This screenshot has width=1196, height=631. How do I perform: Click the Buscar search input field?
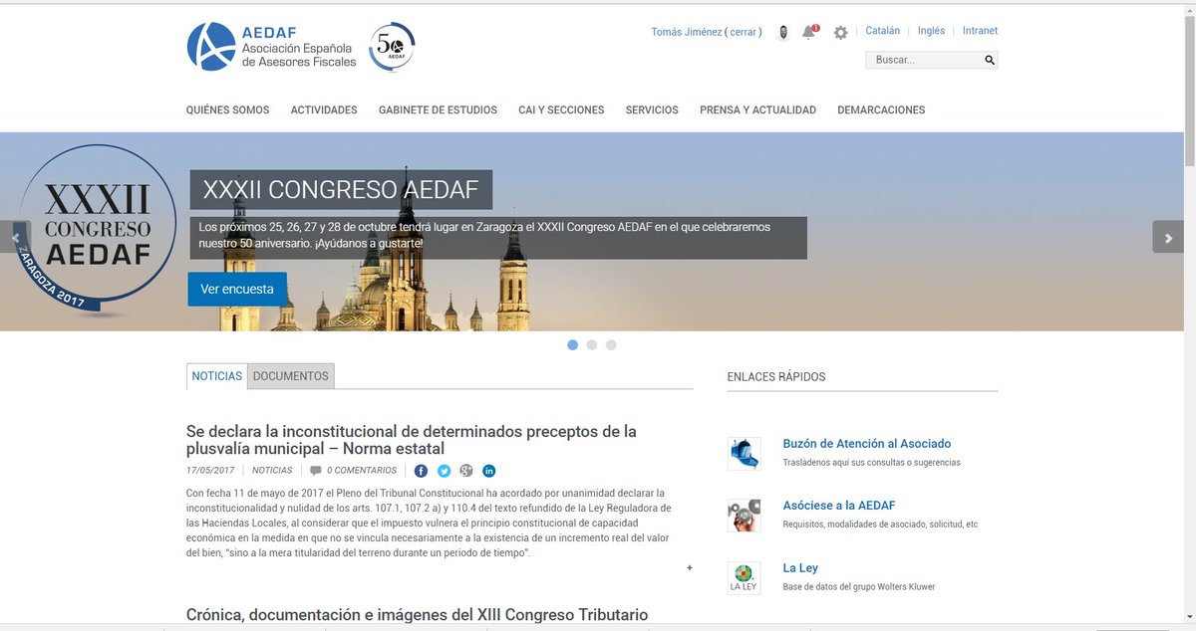(x=924, y=60)
